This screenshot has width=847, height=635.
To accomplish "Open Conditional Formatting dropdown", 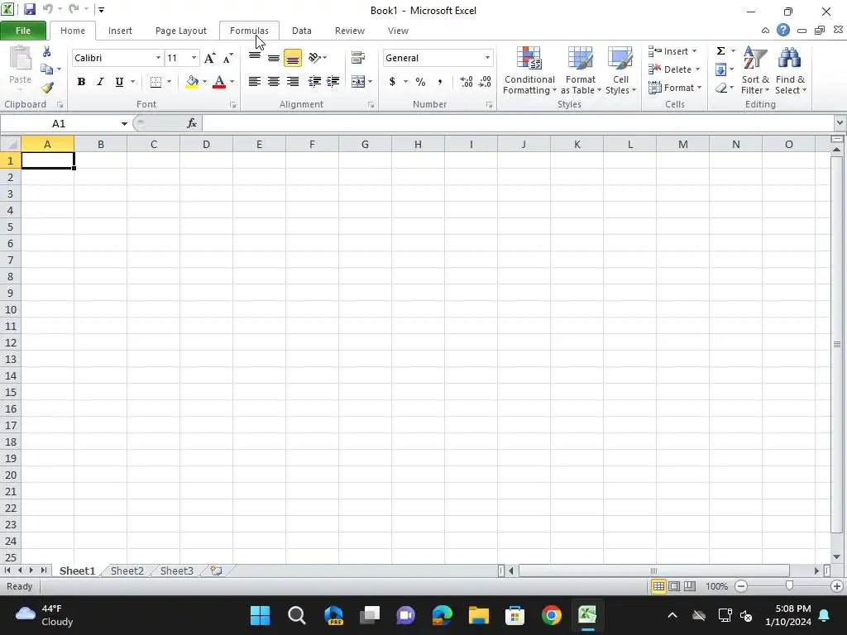I will coord(529,70).
